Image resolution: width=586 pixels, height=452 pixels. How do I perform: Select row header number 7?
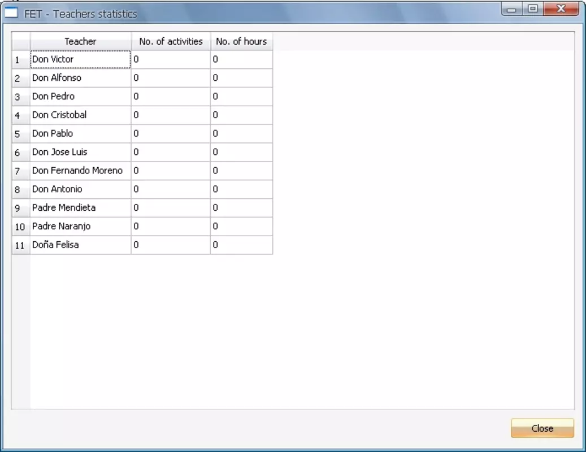tap(21, 171)
